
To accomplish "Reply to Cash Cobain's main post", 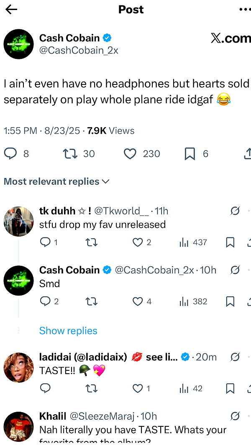I will 10,154.
